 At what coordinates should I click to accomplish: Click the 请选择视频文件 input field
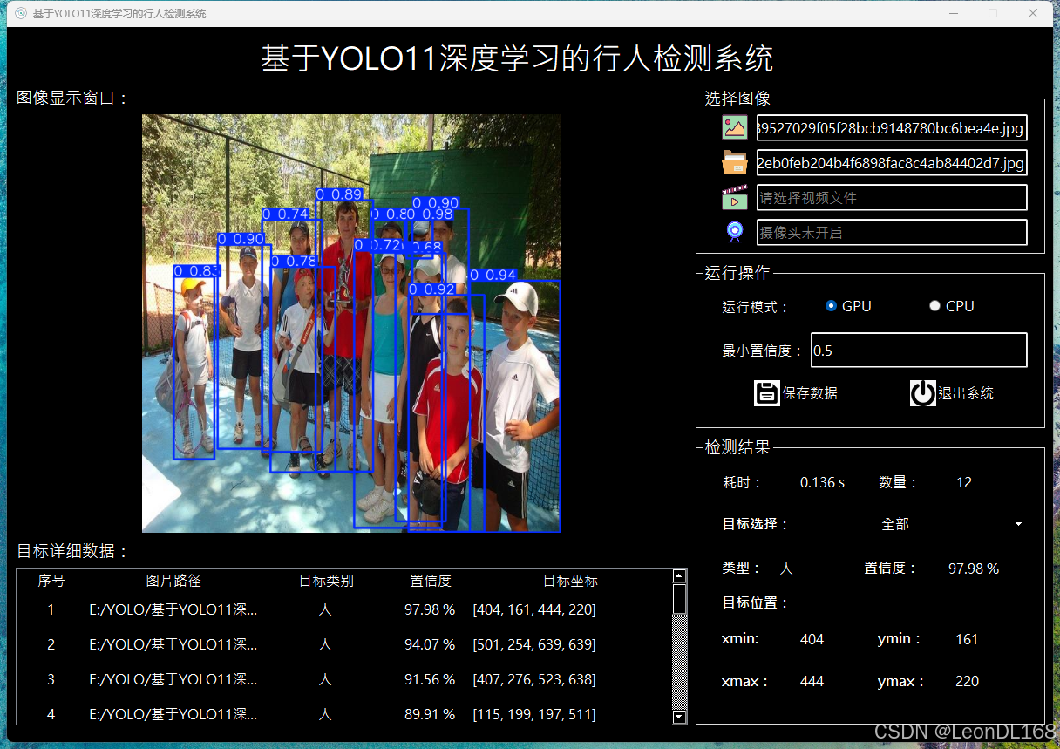click(x=891, y=197)
